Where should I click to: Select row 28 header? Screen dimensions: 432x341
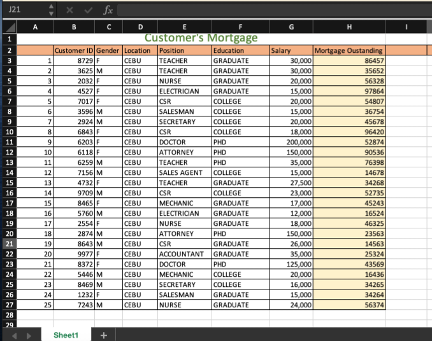10,315
